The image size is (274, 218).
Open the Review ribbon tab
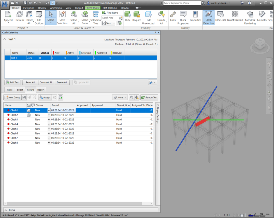tap(42, 8)
